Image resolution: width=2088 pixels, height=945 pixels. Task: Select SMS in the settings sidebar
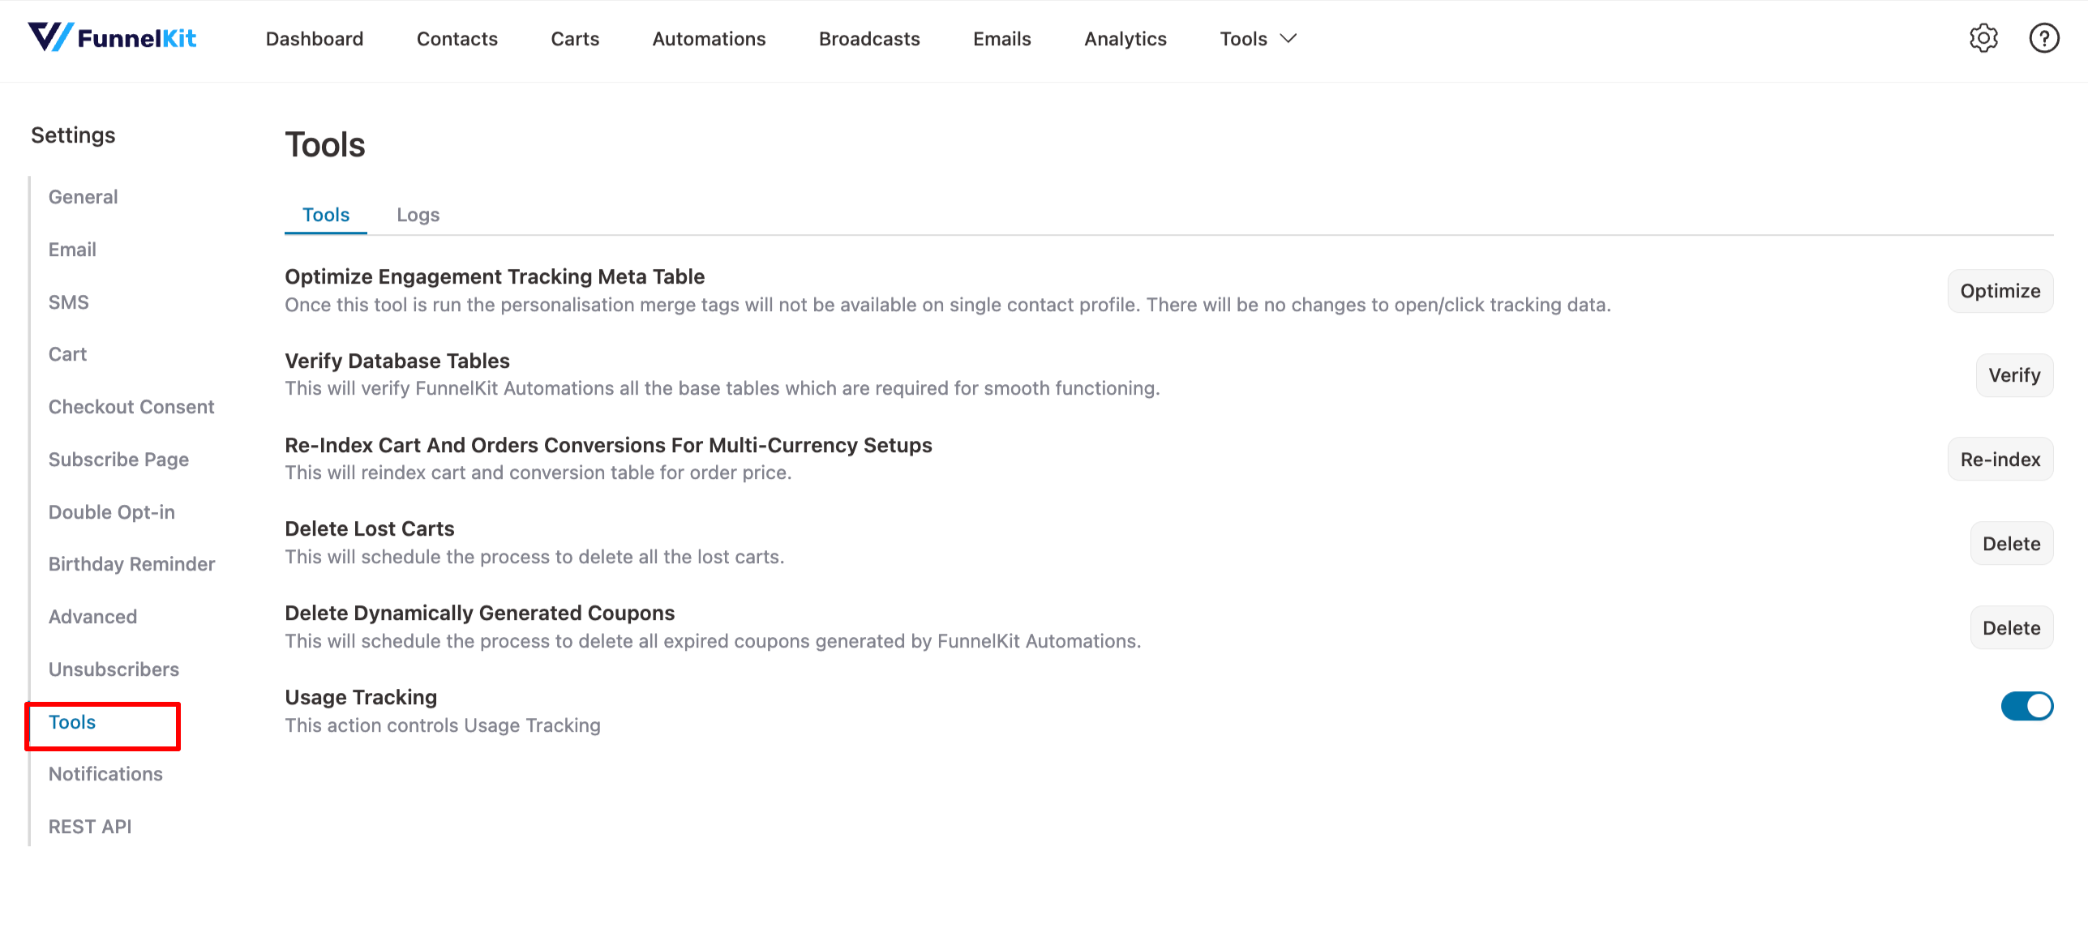pyautogui.click(x=68, y=302)
